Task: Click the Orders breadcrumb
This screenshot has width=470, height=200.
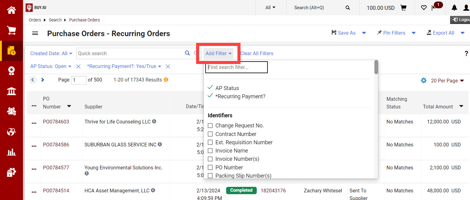Action: (x=35, y=20)
